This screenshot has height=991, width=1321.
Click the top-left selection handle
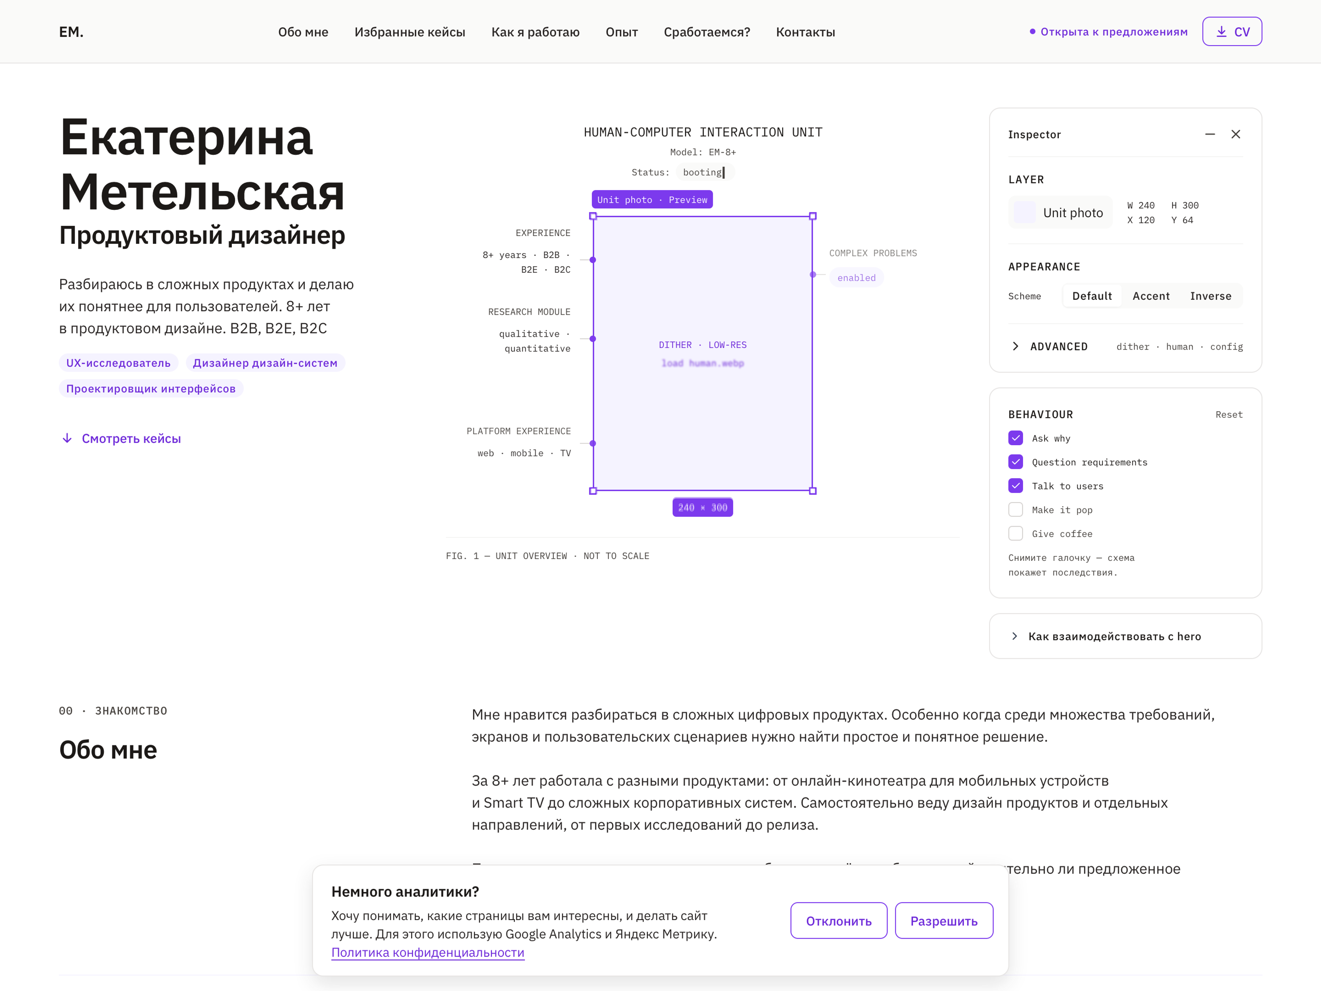593,216
